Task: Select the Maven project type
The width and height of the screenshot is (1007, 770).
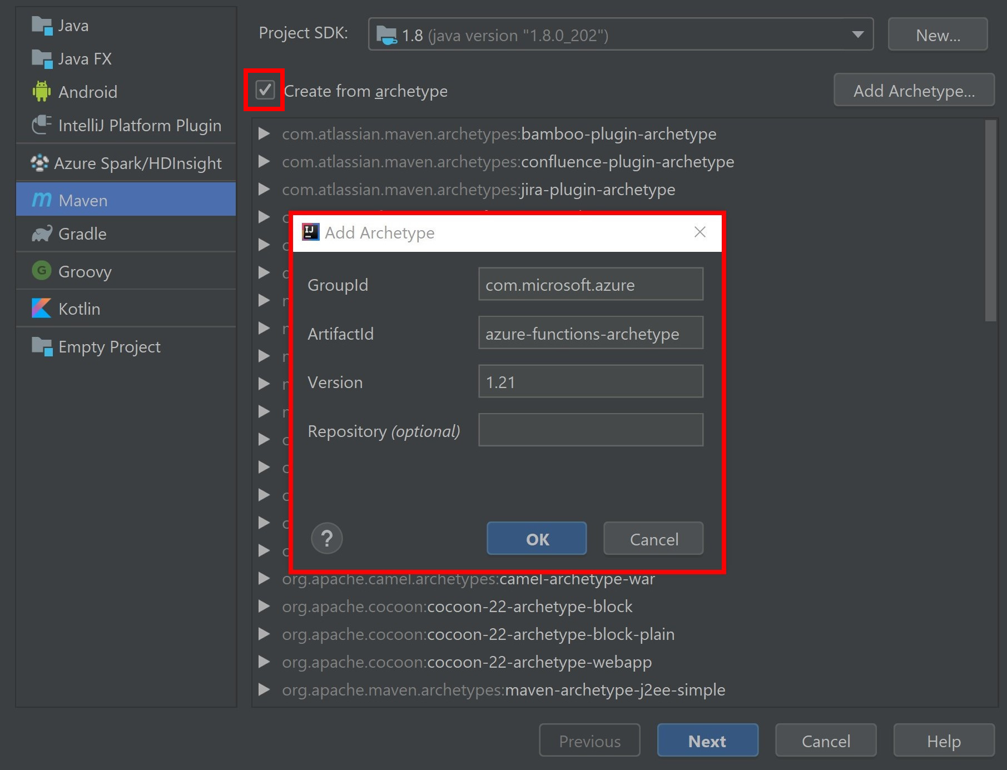Action: coord(126,200)
